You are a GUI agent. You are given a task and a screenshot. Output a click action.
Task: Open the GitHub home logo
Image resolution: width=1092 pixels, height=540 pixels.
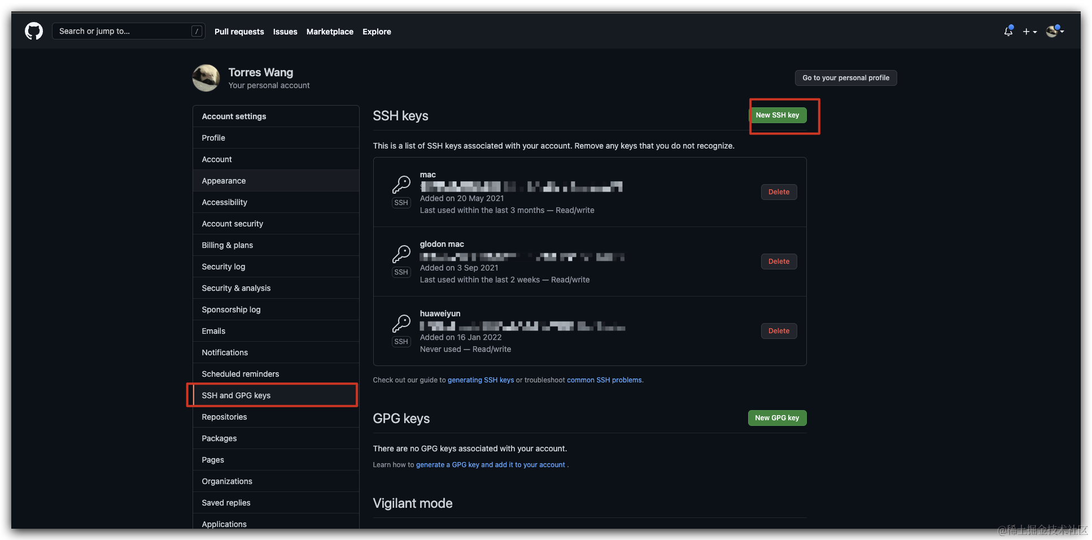point(34,31)
